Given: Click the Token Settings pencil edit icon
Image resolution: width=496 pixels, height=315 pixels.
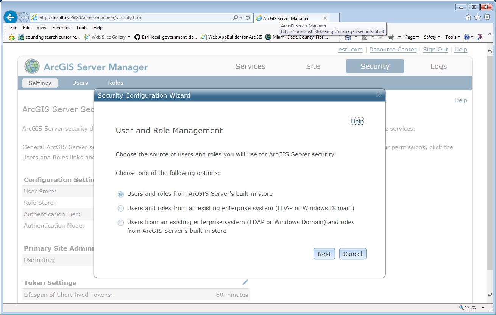Looking at the screenshot, I should (245, 282).
